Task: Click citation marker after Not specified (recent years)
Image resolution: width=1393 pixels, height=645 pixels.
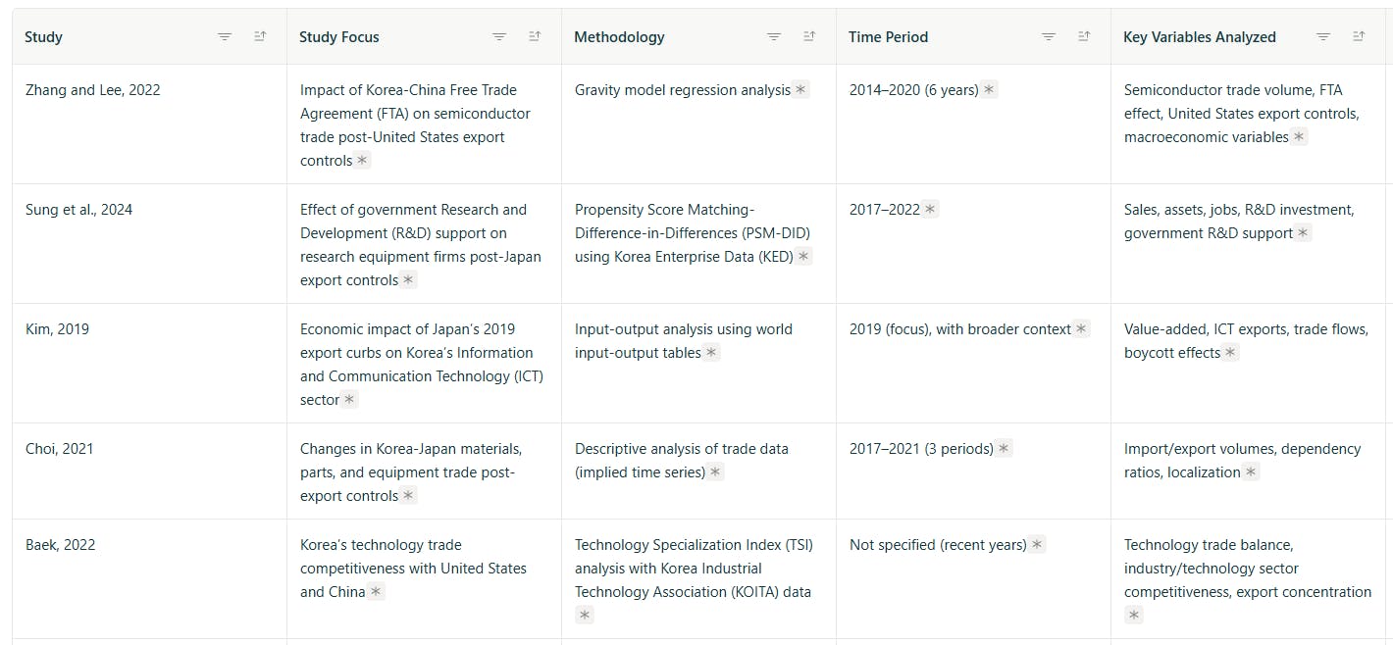Action: coord(1037,545)
